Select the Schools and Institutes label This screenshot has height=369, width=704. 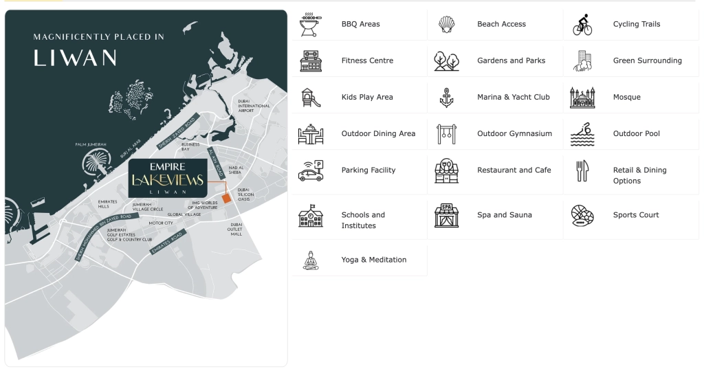pyautogui.click(x=363, y=220)
